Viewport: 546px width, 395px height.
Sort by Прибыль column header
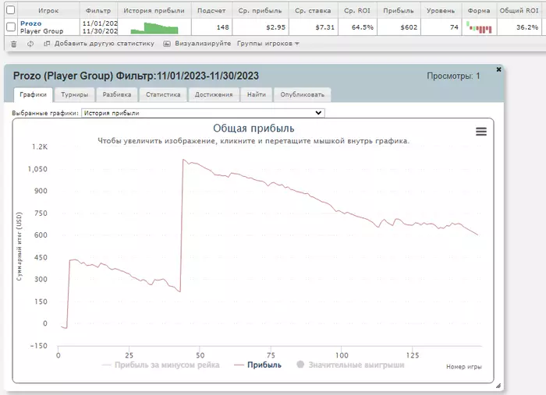pyautogui.click(x=399, y=10)
